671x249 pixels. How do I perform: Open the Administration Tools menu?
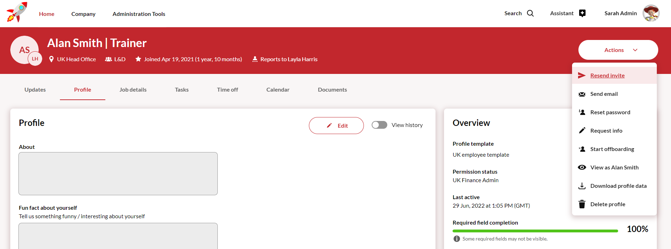(x=139, y=14)
